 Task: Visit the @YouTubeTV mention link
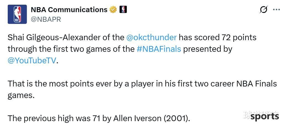point(32,61)
